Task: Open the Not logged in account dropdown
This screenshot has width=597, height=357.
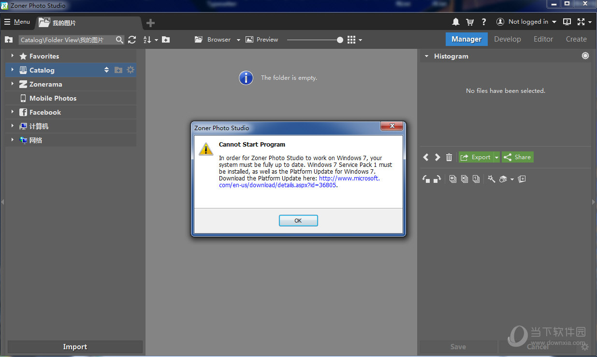Action: coord(532,22)
